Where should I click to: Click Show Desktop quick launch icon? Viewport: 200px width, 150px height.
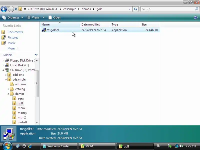pos(24,146)
